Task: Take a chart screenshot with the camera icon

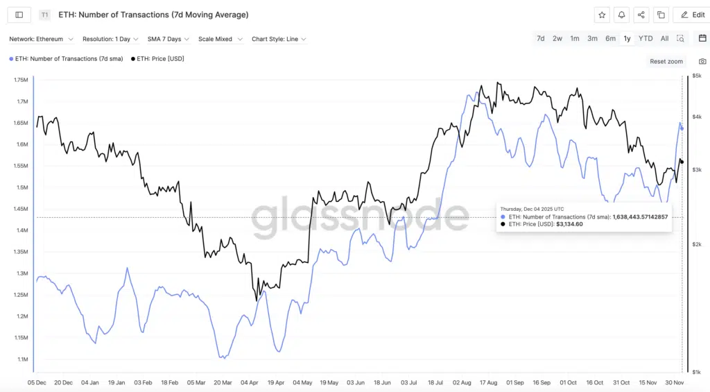Action: [x=702, y=62]
